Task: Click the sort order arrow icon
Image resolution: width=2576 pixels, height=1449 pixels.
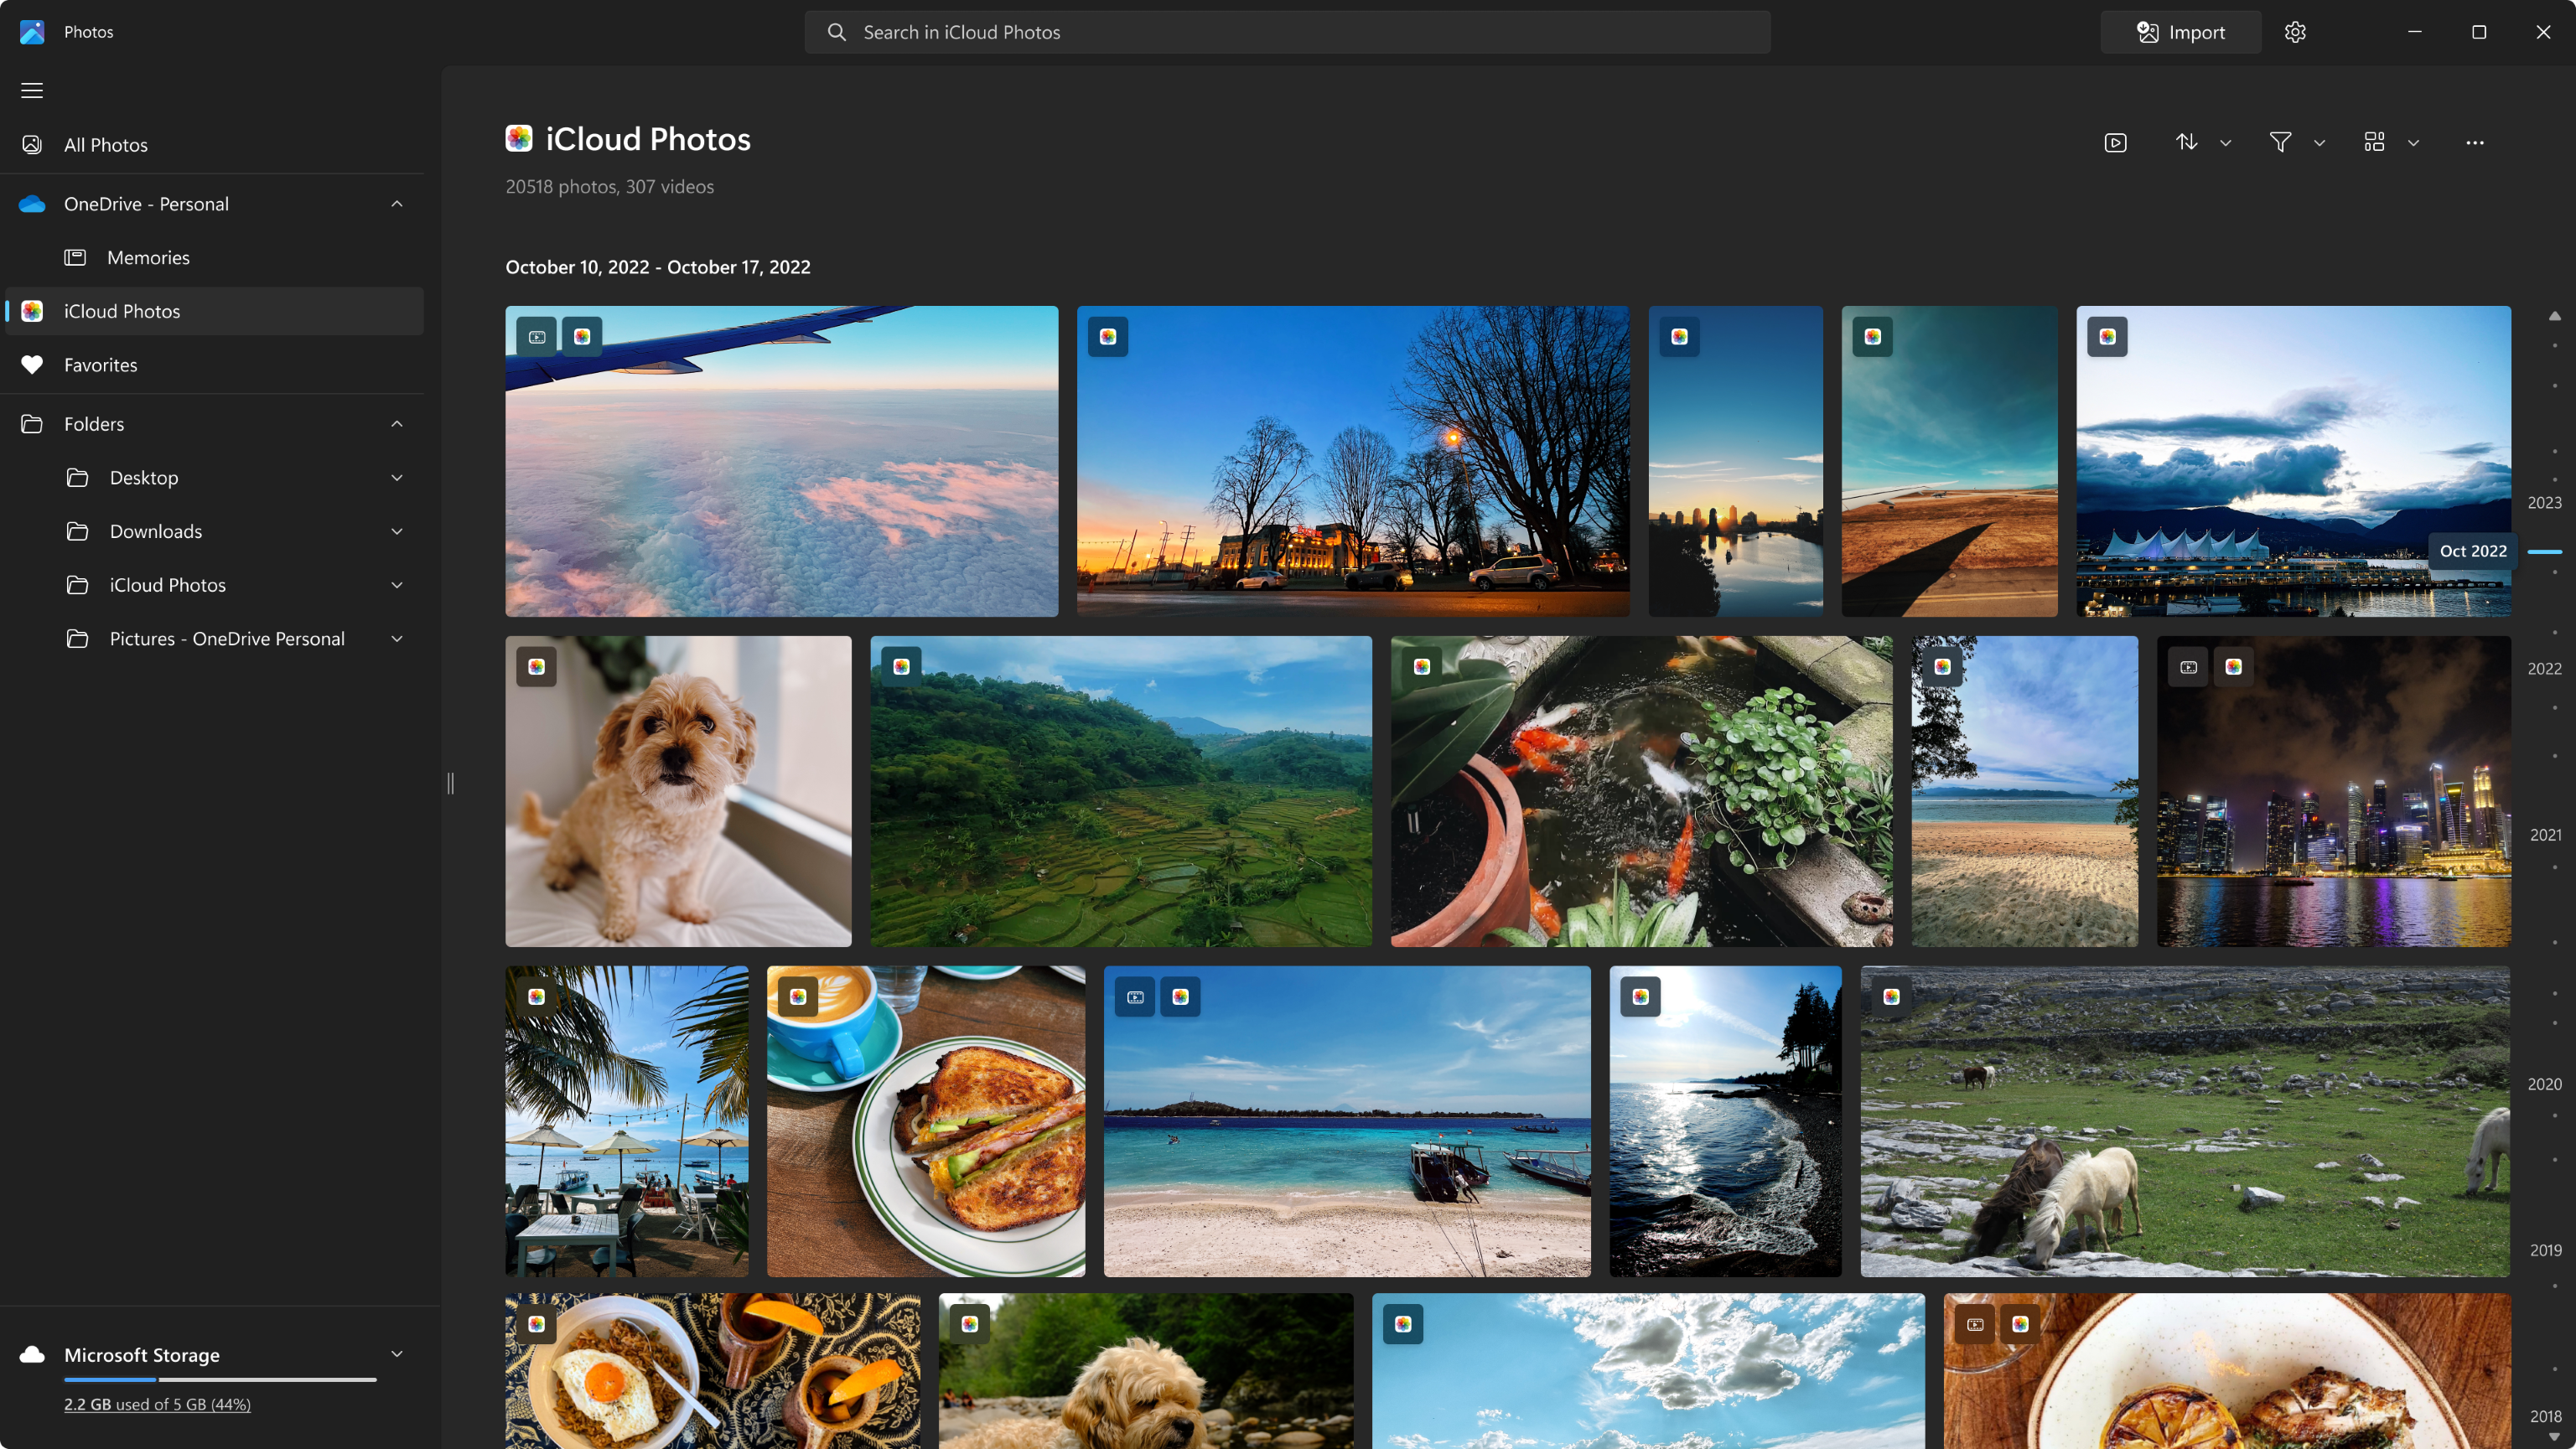Action: (x=2187, y=140)
